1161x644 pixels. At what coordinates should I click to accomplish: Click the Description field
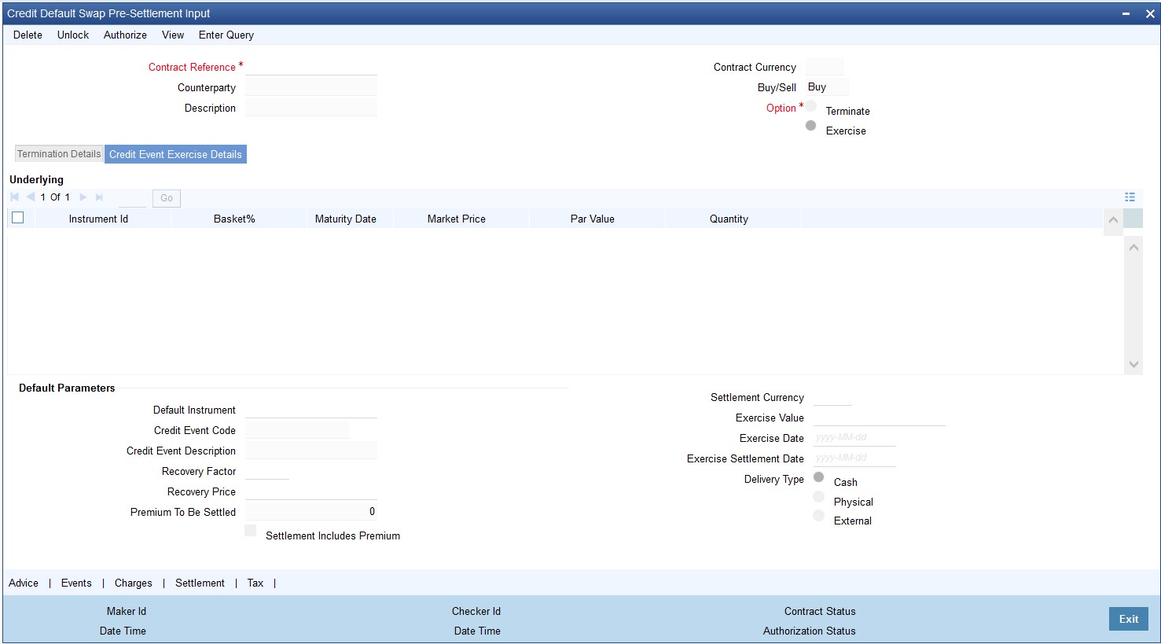click(x=311, y=108)
